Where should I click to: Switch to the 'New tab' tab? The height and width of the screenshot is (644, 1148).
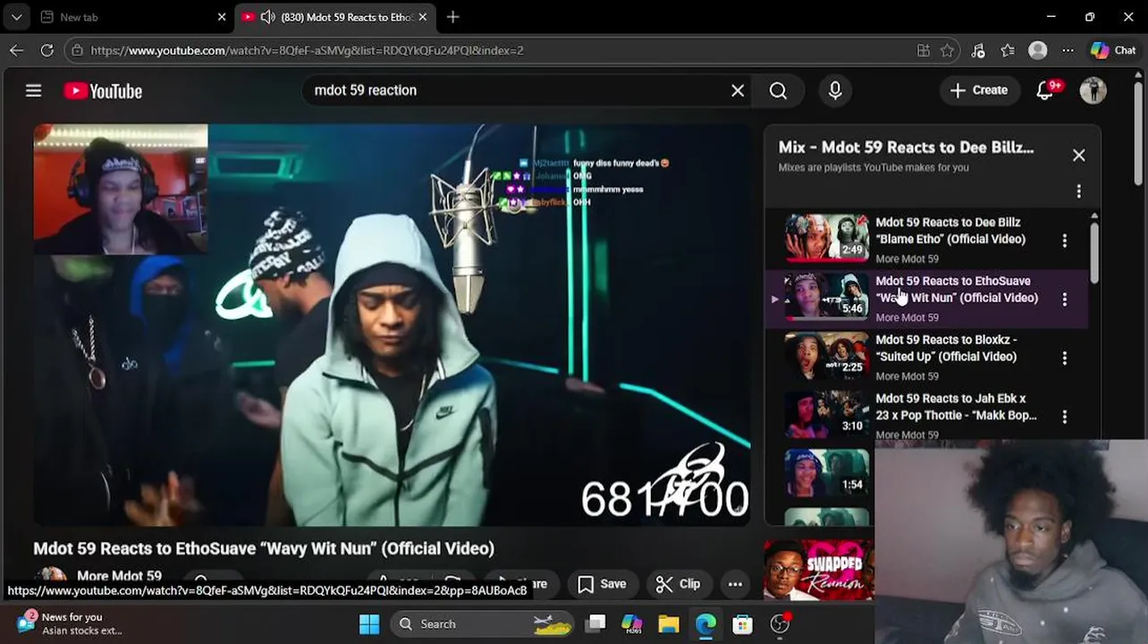133,17
